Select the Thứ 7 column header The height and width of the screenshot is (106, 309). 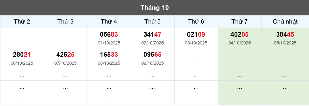pos(239,22)
